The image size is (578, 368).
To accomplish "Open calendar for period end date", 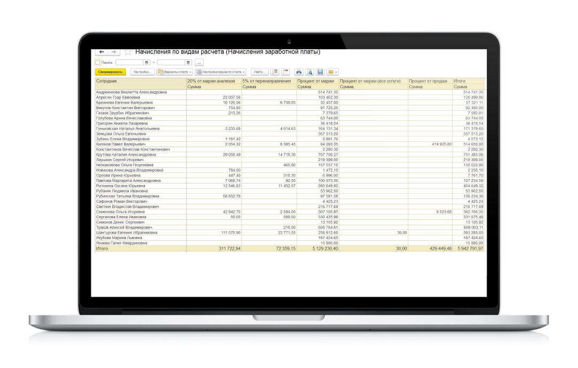I will pos(188,63).
